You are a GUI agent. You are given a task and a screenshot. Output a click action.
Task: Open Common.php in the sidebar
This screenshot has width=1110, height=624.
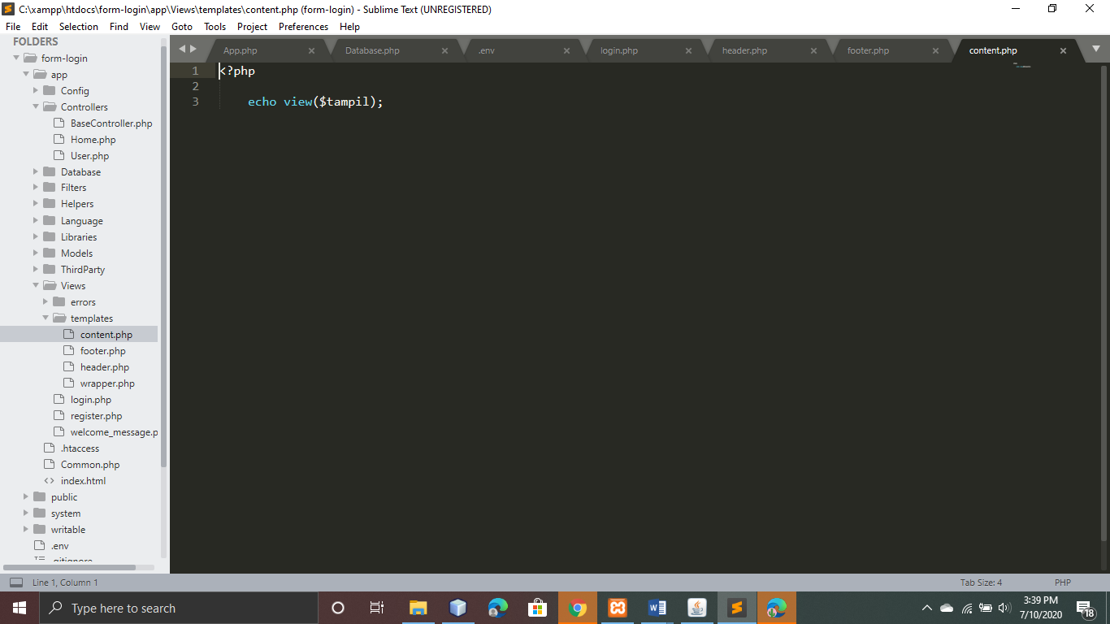coord(90,465)
